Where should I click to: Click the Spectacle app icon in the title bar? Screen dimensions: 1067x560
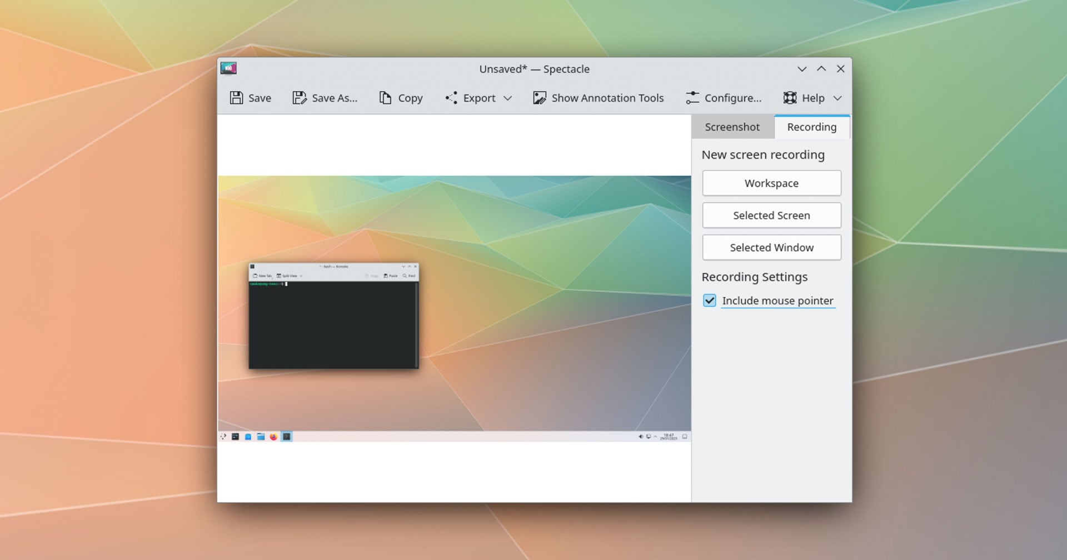(x=230, y=68)
